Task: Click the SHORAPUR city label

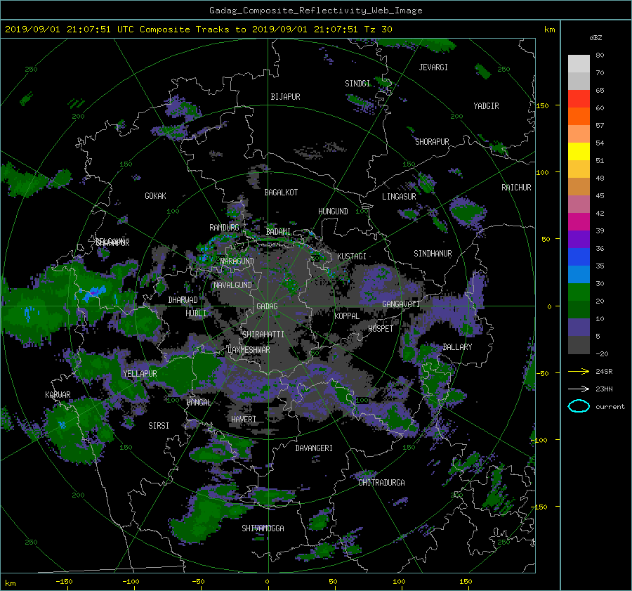Action: [432, 142]
